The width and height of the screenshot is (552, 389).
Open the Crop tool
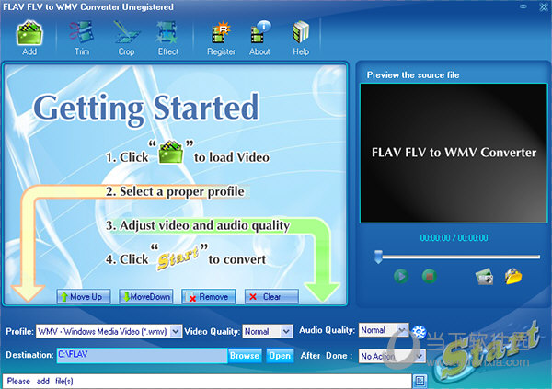point(126,38)
